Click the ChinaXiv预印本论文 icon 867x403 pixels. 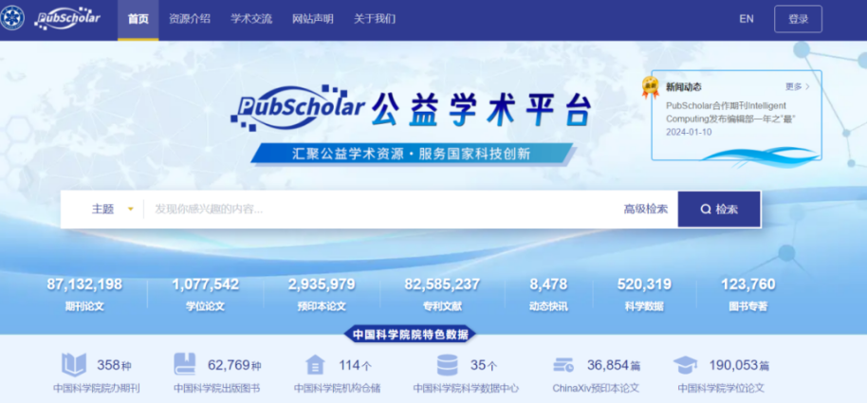(563, 365)
